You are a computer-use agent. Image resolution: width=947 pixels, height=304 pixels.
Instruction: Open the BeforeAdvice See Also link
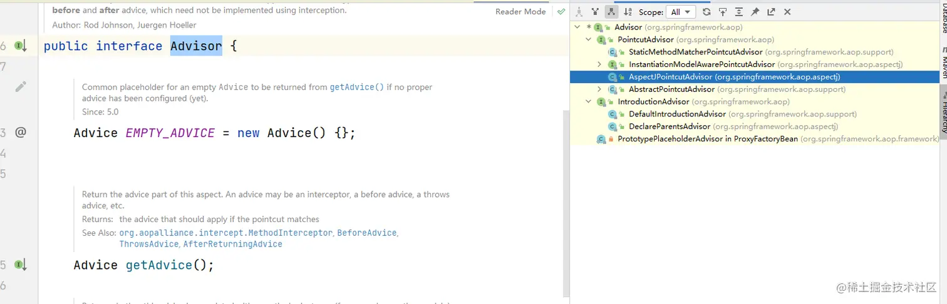[367, 233]
